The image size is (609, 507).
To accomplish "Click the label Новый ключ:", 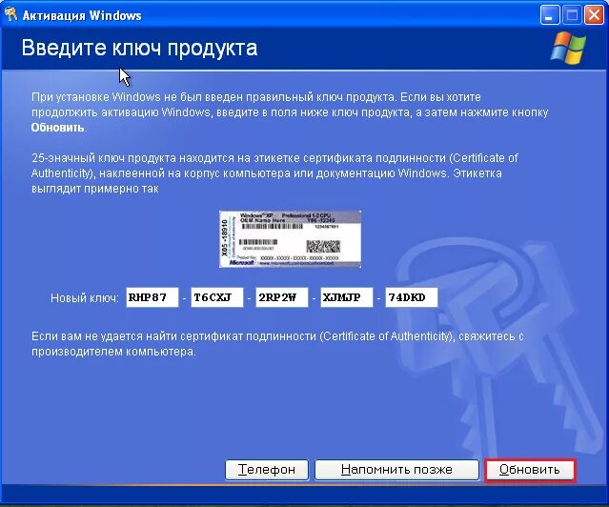I will pos(85,298).
